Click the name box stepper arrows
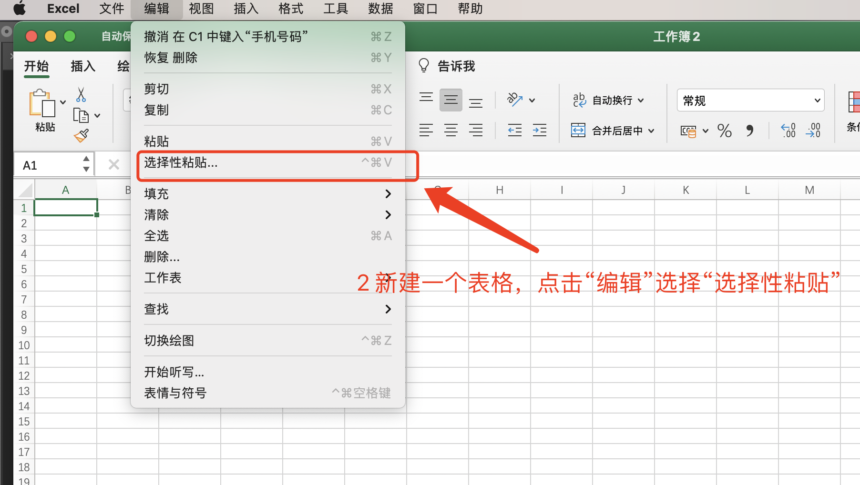The width and height of the screenshot is (860, 485). (x=86, y=163)
